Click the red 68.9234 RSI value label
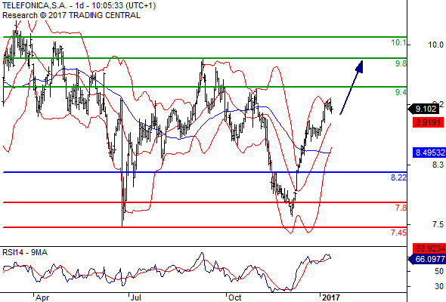Image resolution: width=446 pixels, height=302 pixels. [429, 248]
